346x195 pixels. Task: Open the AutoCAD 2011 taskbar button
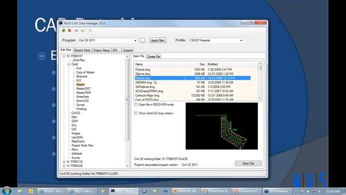tap(186, 191)
